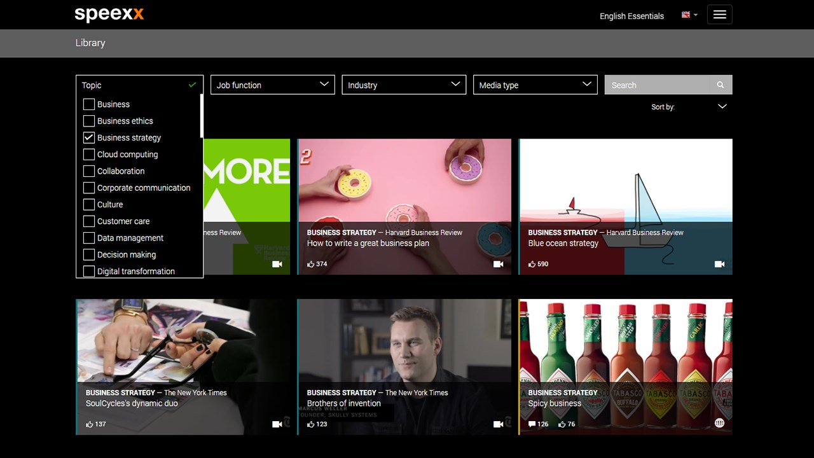Uncheck the Business strategy checkbox
Viewport: 814px width, 458px height.
(89, 137)
